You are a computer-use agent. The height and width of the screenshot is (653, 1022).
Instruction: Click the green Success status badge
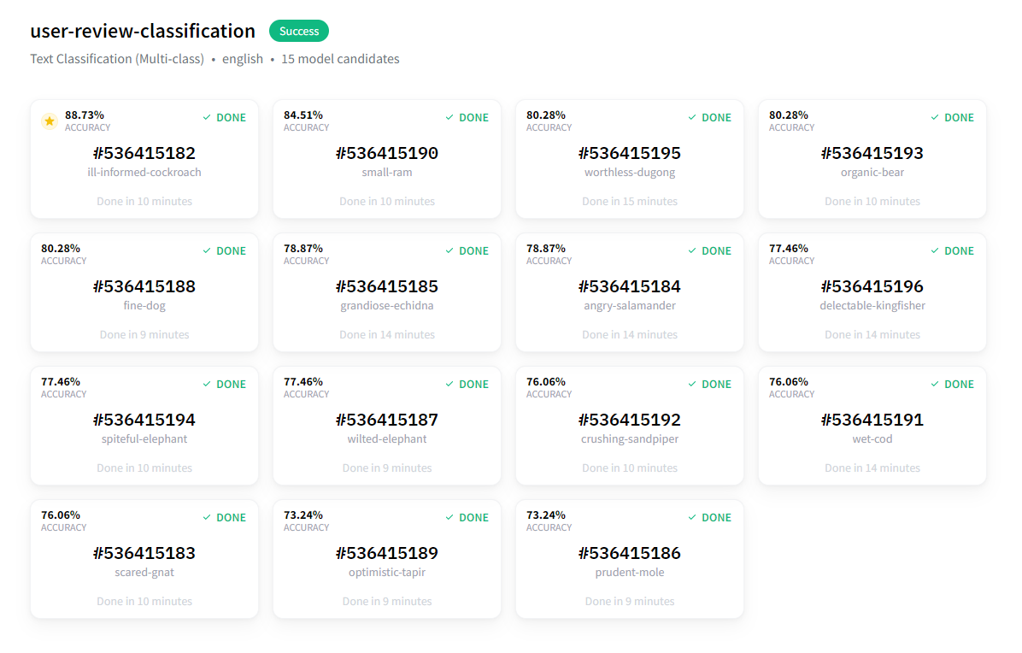click(298, 32)
